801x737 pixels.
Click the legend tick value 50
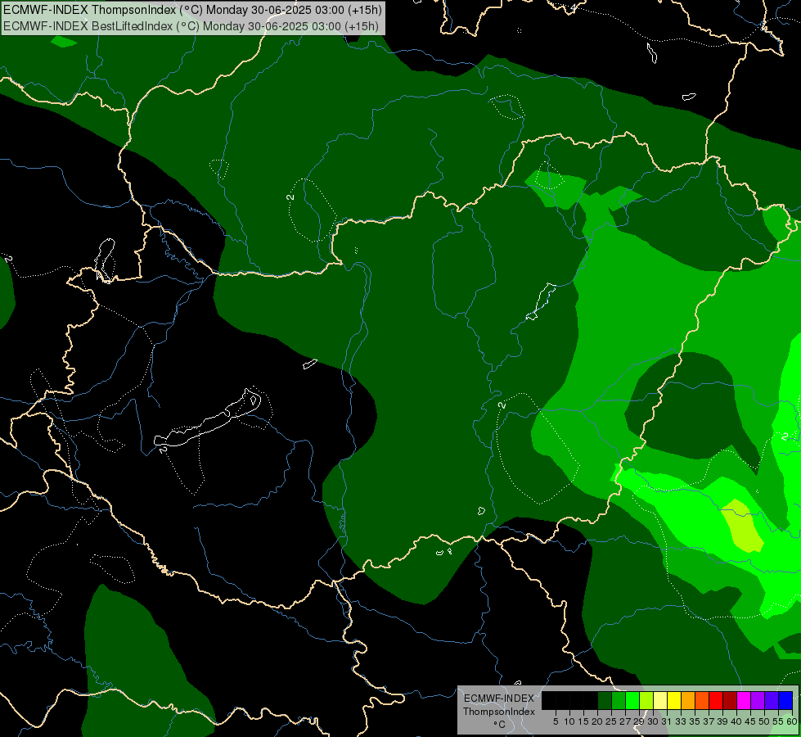click(763, 721)
